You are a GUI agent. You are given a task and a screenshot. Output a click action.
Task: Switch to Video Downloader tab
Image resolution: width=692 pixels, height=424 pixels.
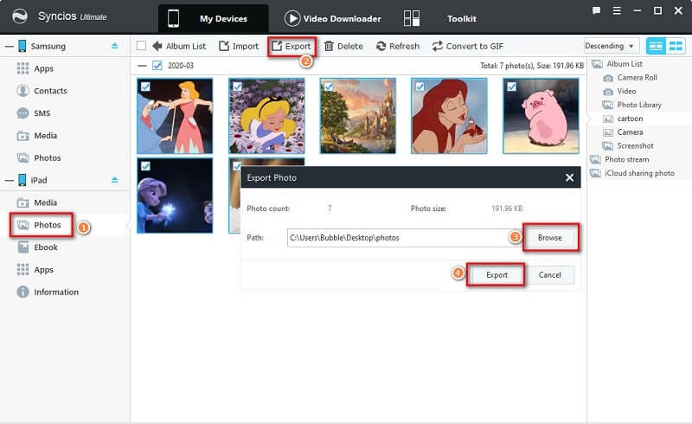[333, 18]
